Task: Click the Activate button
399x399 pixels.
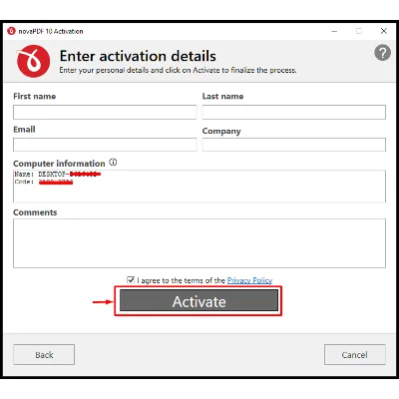Action: point(199,300)
